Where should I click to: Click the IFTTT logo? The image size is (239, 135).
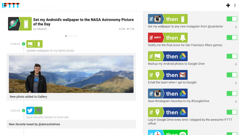click(x=11, y=5)
